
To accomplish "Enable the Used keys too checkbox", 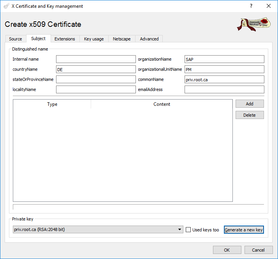I will [188, 230].
